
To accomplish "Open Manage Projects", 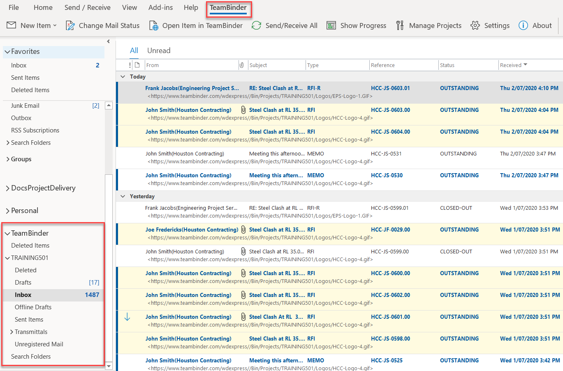I will 429,25.
